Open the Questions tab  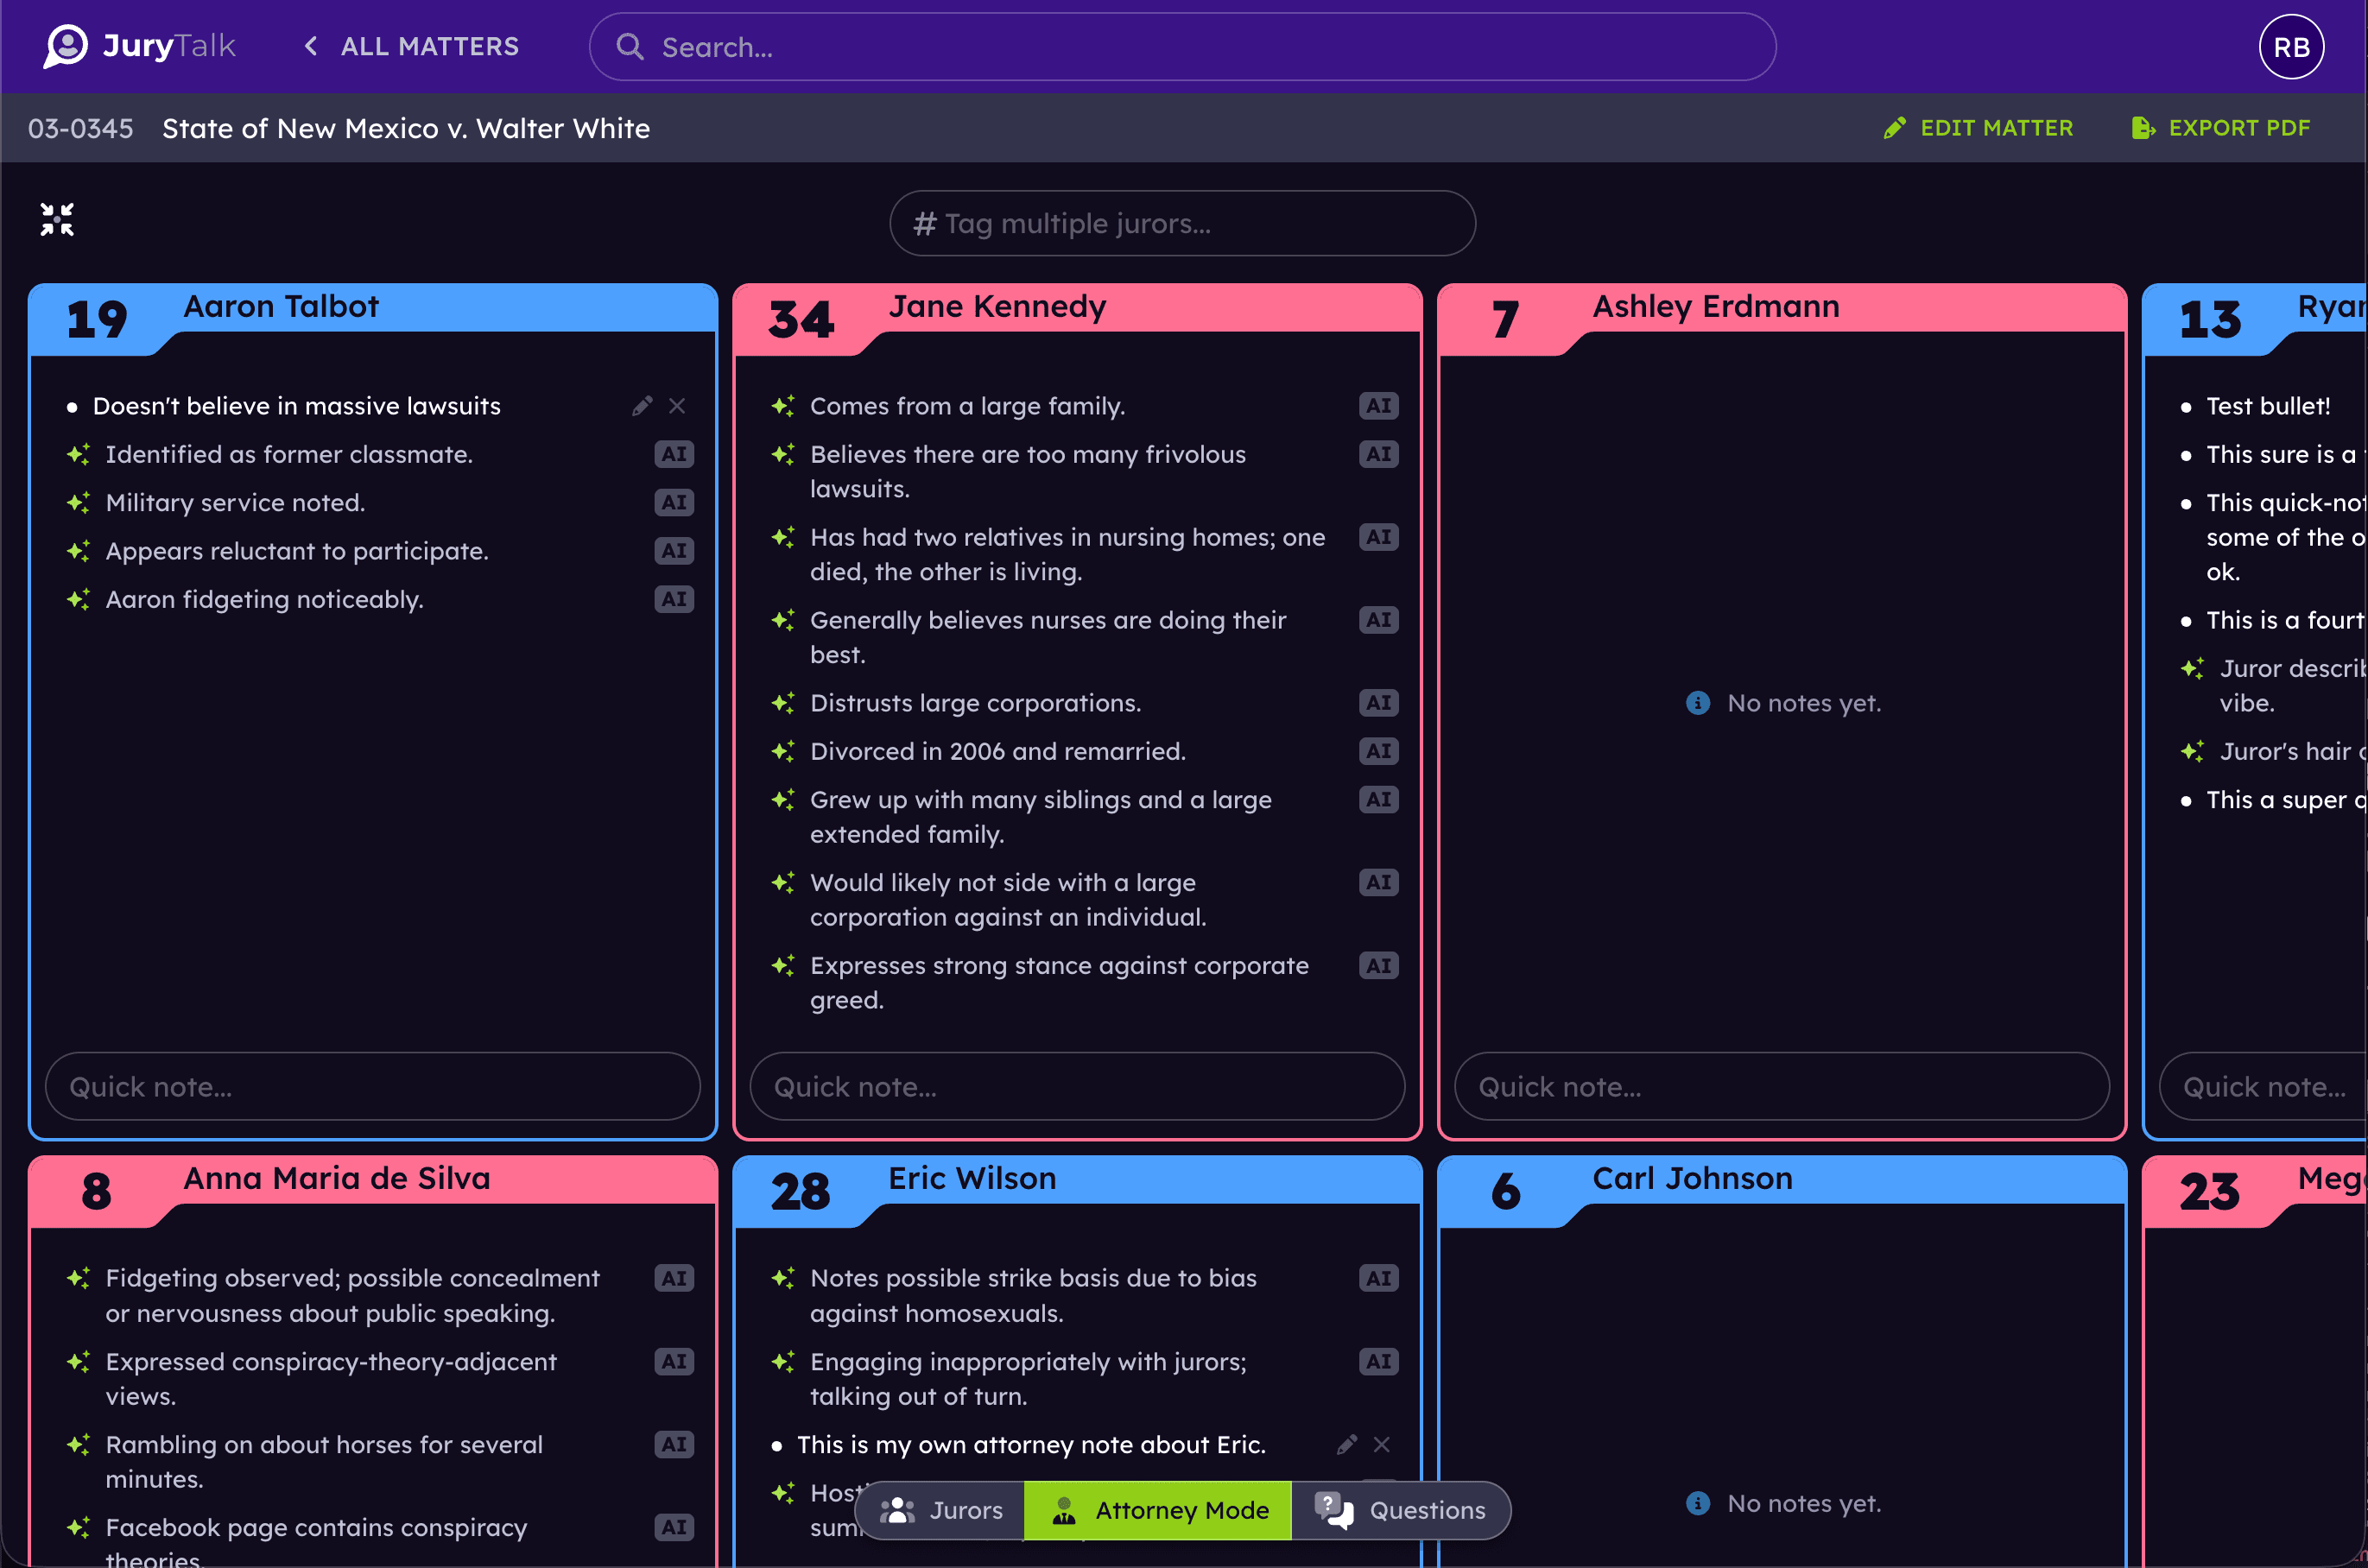(1400, 1510)
